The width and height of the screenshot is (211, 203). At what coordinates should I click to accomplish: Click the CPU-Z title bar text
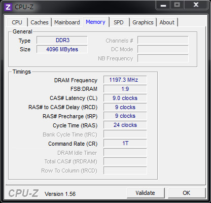(24, 7)
